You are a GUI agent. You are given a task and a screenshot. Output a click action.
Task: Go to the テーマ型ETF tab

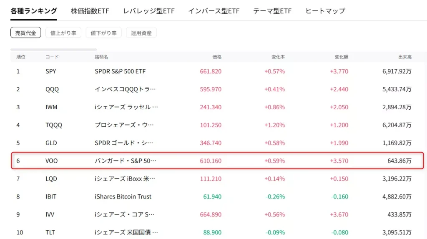coord(272,11)
